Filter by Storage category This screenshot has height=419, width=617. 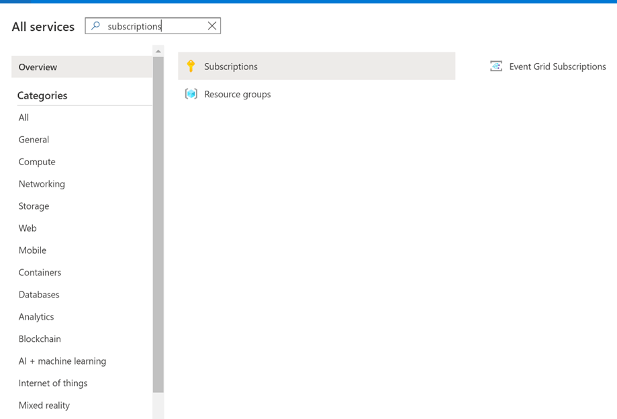[x=34, y=206]
